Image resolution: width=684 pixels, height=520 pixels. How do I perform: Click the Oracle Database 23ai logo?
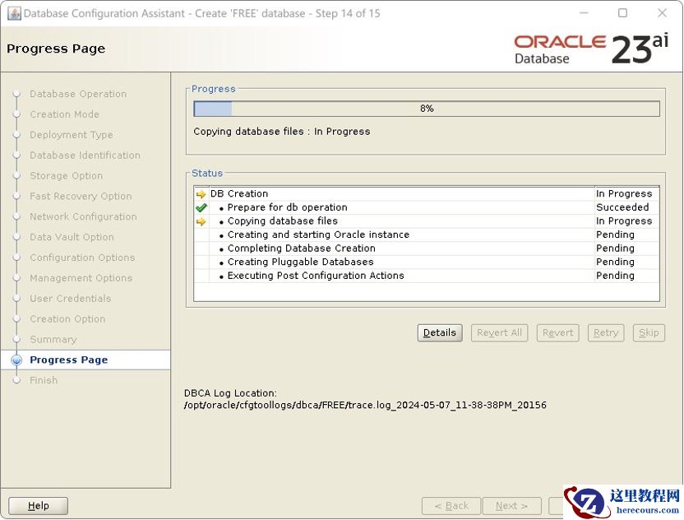coord(590,49)
